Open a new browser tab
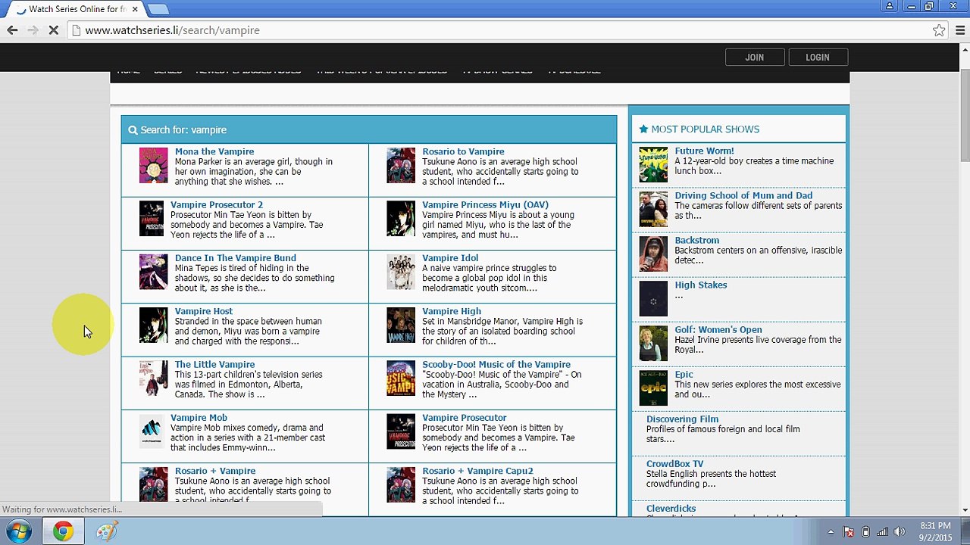 pyautogui.click(x=158, y=9)
